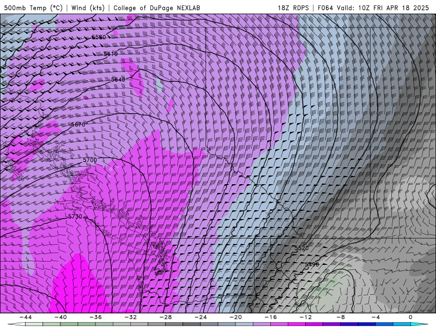This screenshot has width=436, height=327.
Task: Click the 'Wind (kts)' header label
Action: coord(88,8)
